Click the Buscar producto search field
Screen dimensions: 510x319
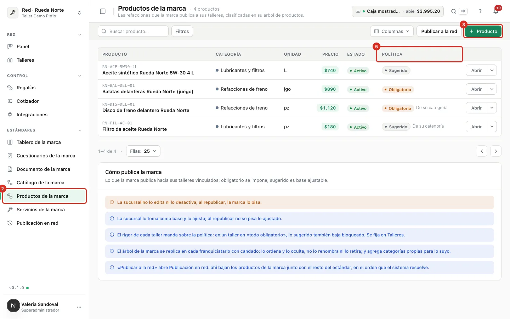(x=133, y=31)
